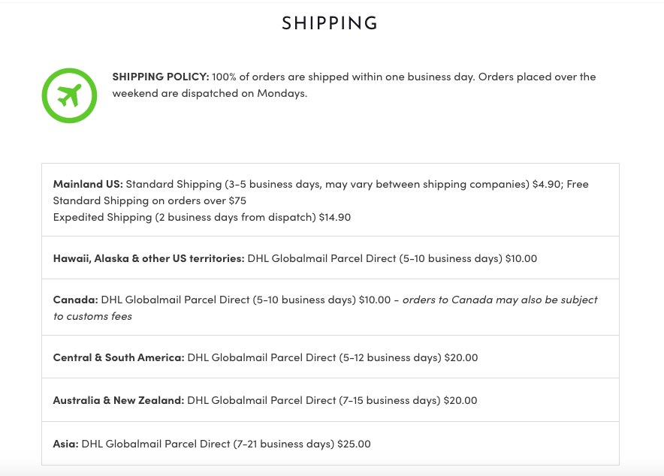Click the green airplane shipping icon

69,95
